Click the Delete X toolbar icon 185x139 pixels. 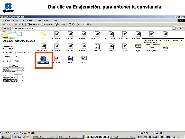click(x=78, y=24)
